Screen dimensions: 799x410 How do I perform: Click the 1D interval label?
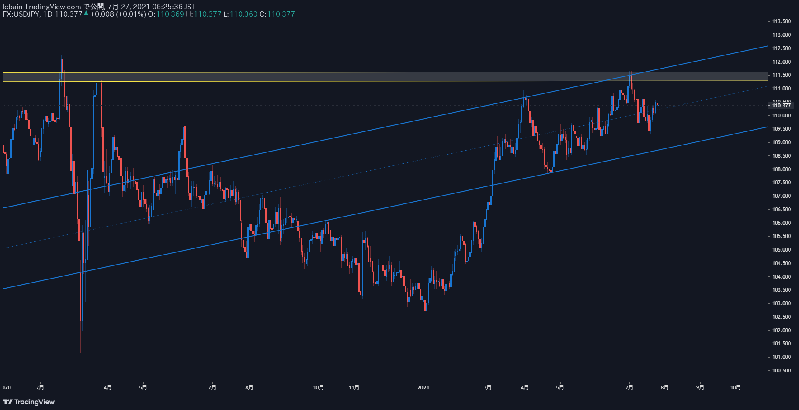(48, 14)
